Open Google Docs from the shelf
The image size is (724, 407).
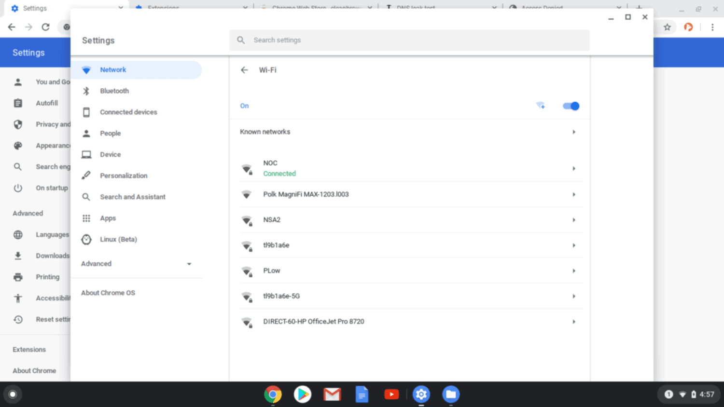pyautogui.click(x=362, y=394)
